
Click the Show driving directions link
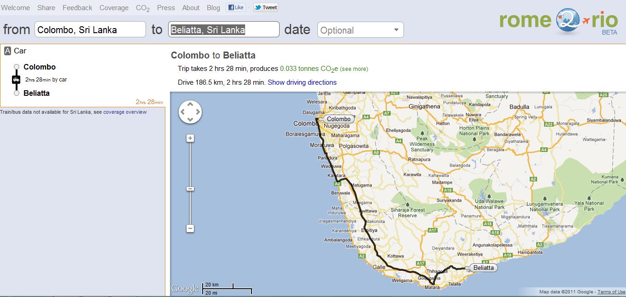pyautogui.click(x=302, y=82)
